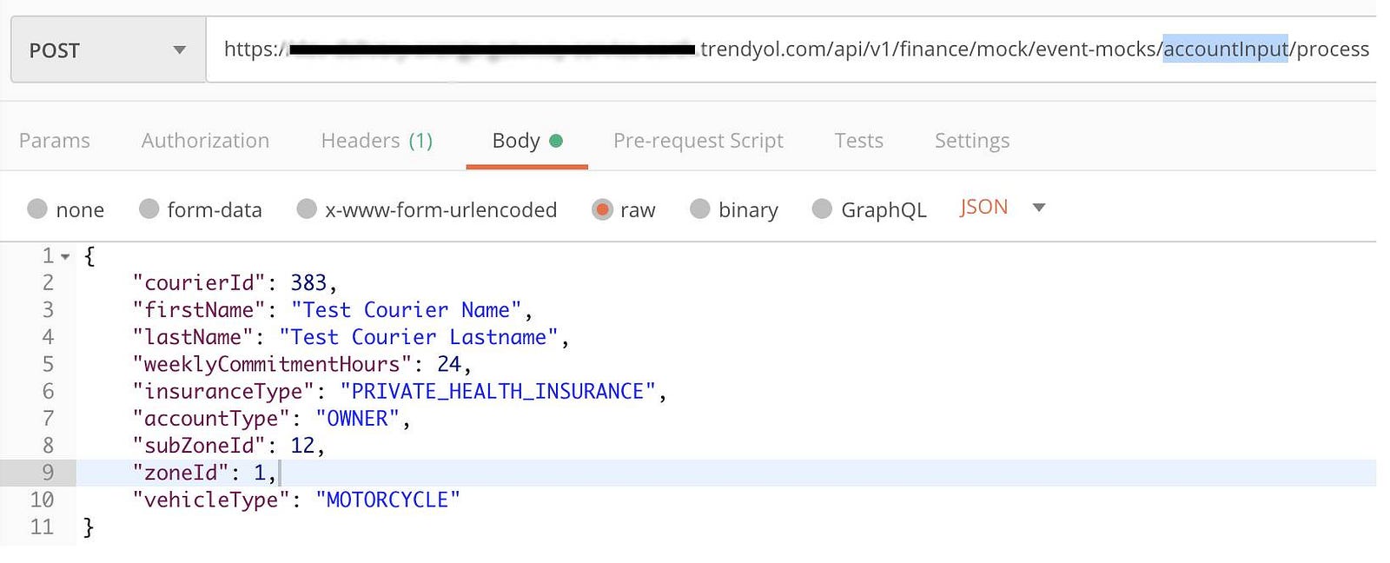Click the "subZoneId" key text
The width and height of the screenshot is (1390, 563).
(x=199, y=446)
